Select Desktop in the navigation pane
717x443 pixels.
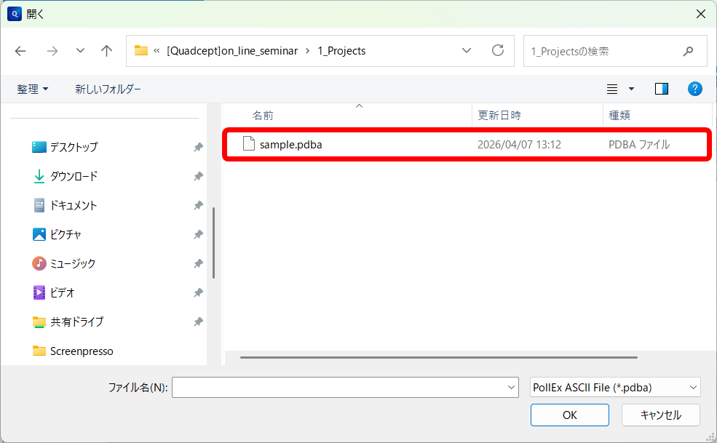click(x=73, y=147)
